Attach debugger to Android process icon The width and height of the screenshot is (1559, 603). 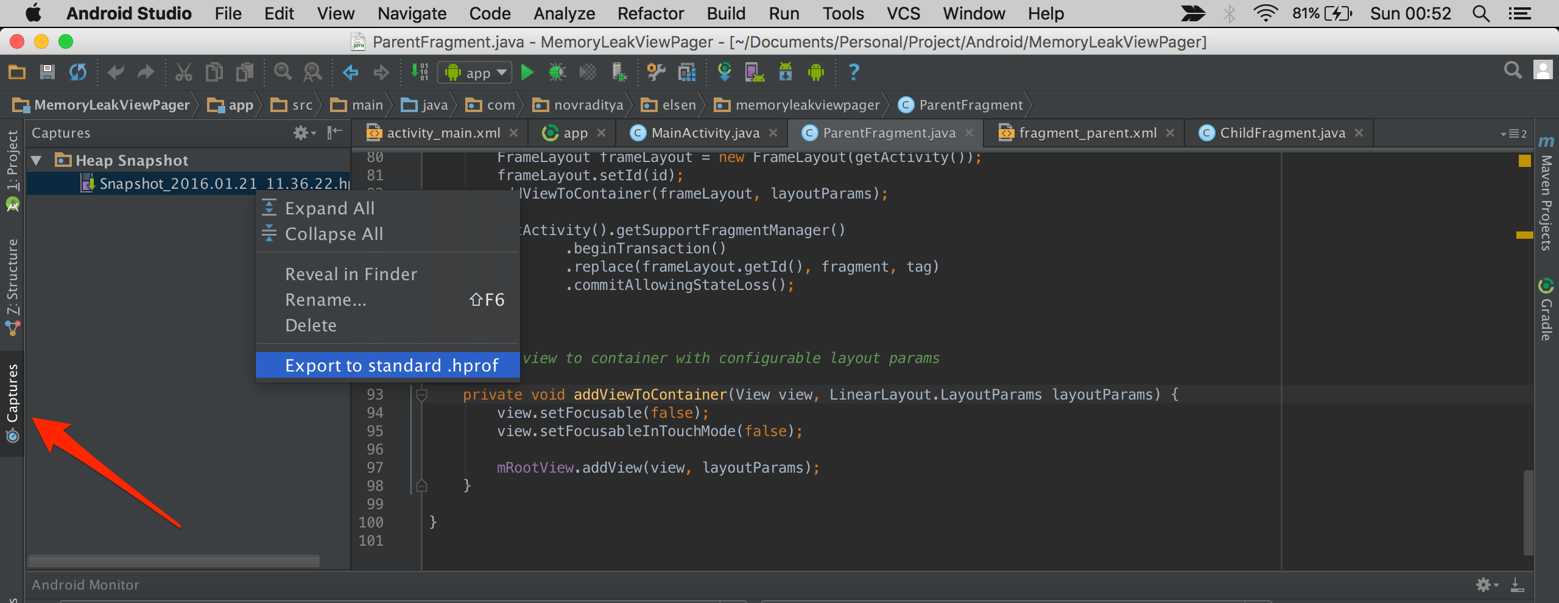click(619, 72)
